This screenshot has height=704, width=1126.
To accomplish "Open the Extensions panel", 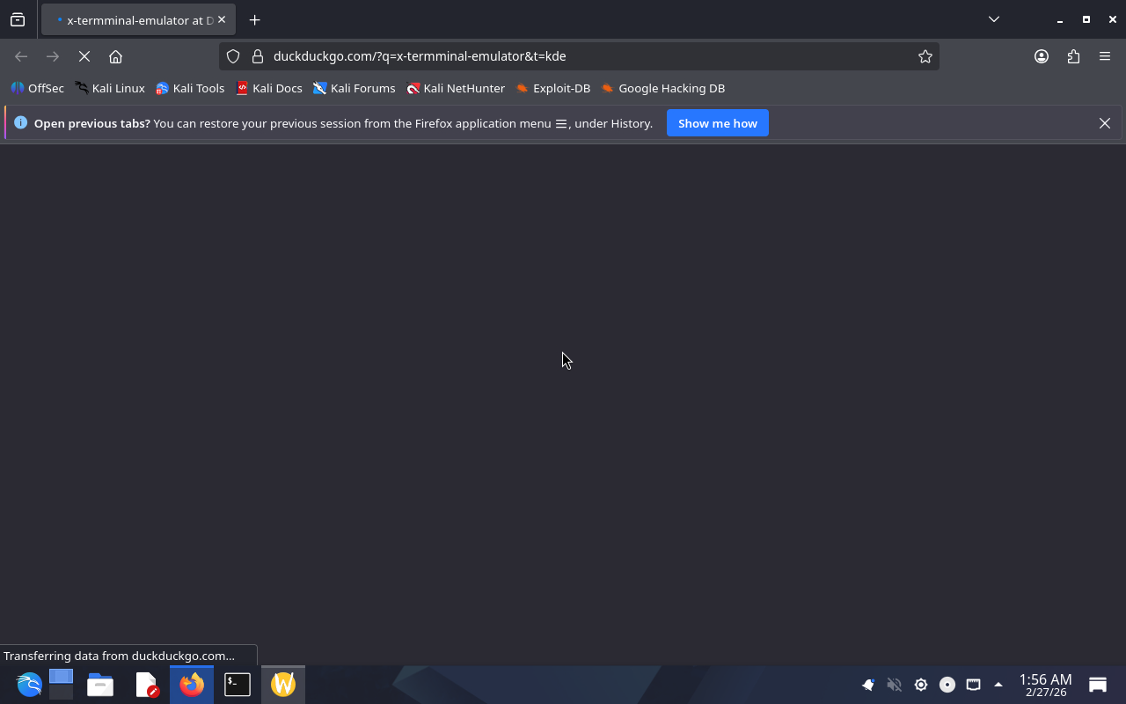I will coord(1073,56).
